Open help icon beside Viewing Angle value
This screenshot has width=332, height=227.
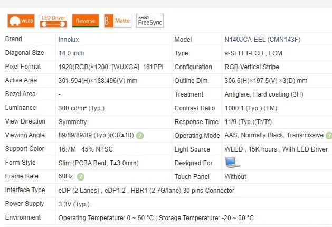pyautogui.click(x=140, y=136)
